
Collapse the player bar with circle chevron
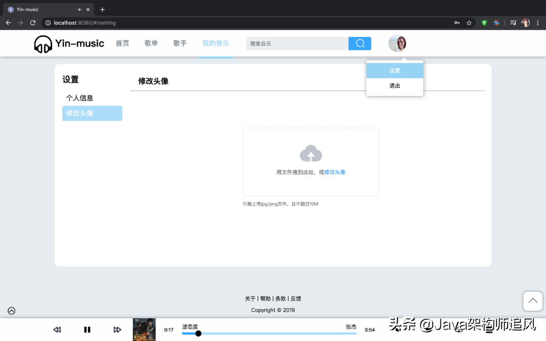(x=12, y=311)
